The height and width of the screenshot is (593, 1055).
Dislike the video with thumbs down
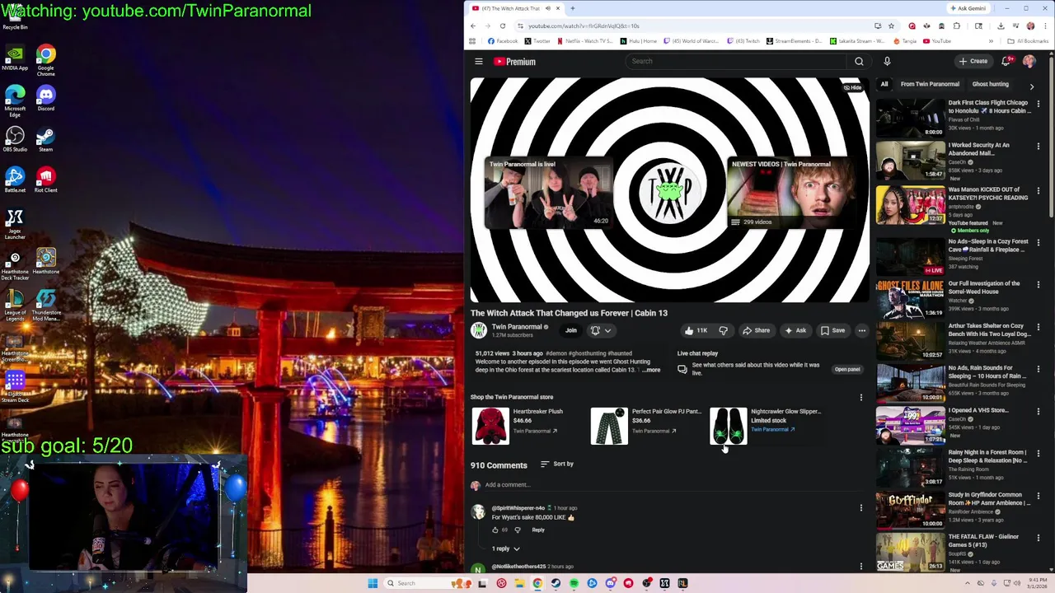[x=723, y=330]
